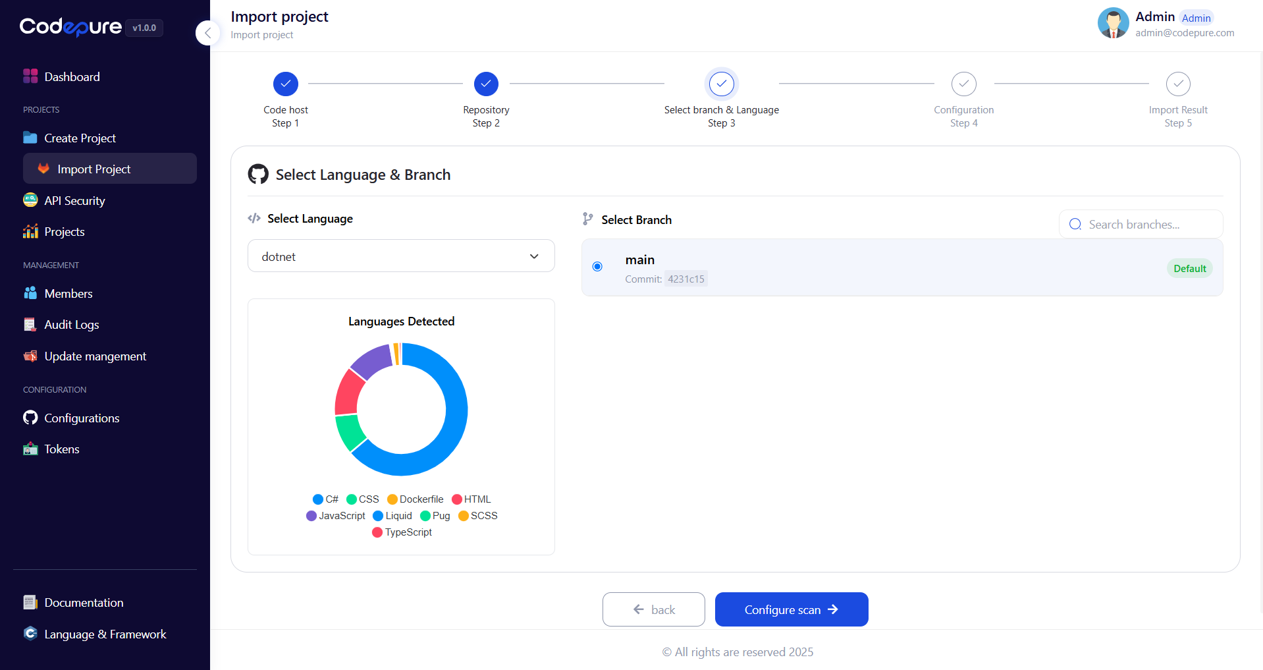Click the Tokens icon

point(30,449)
